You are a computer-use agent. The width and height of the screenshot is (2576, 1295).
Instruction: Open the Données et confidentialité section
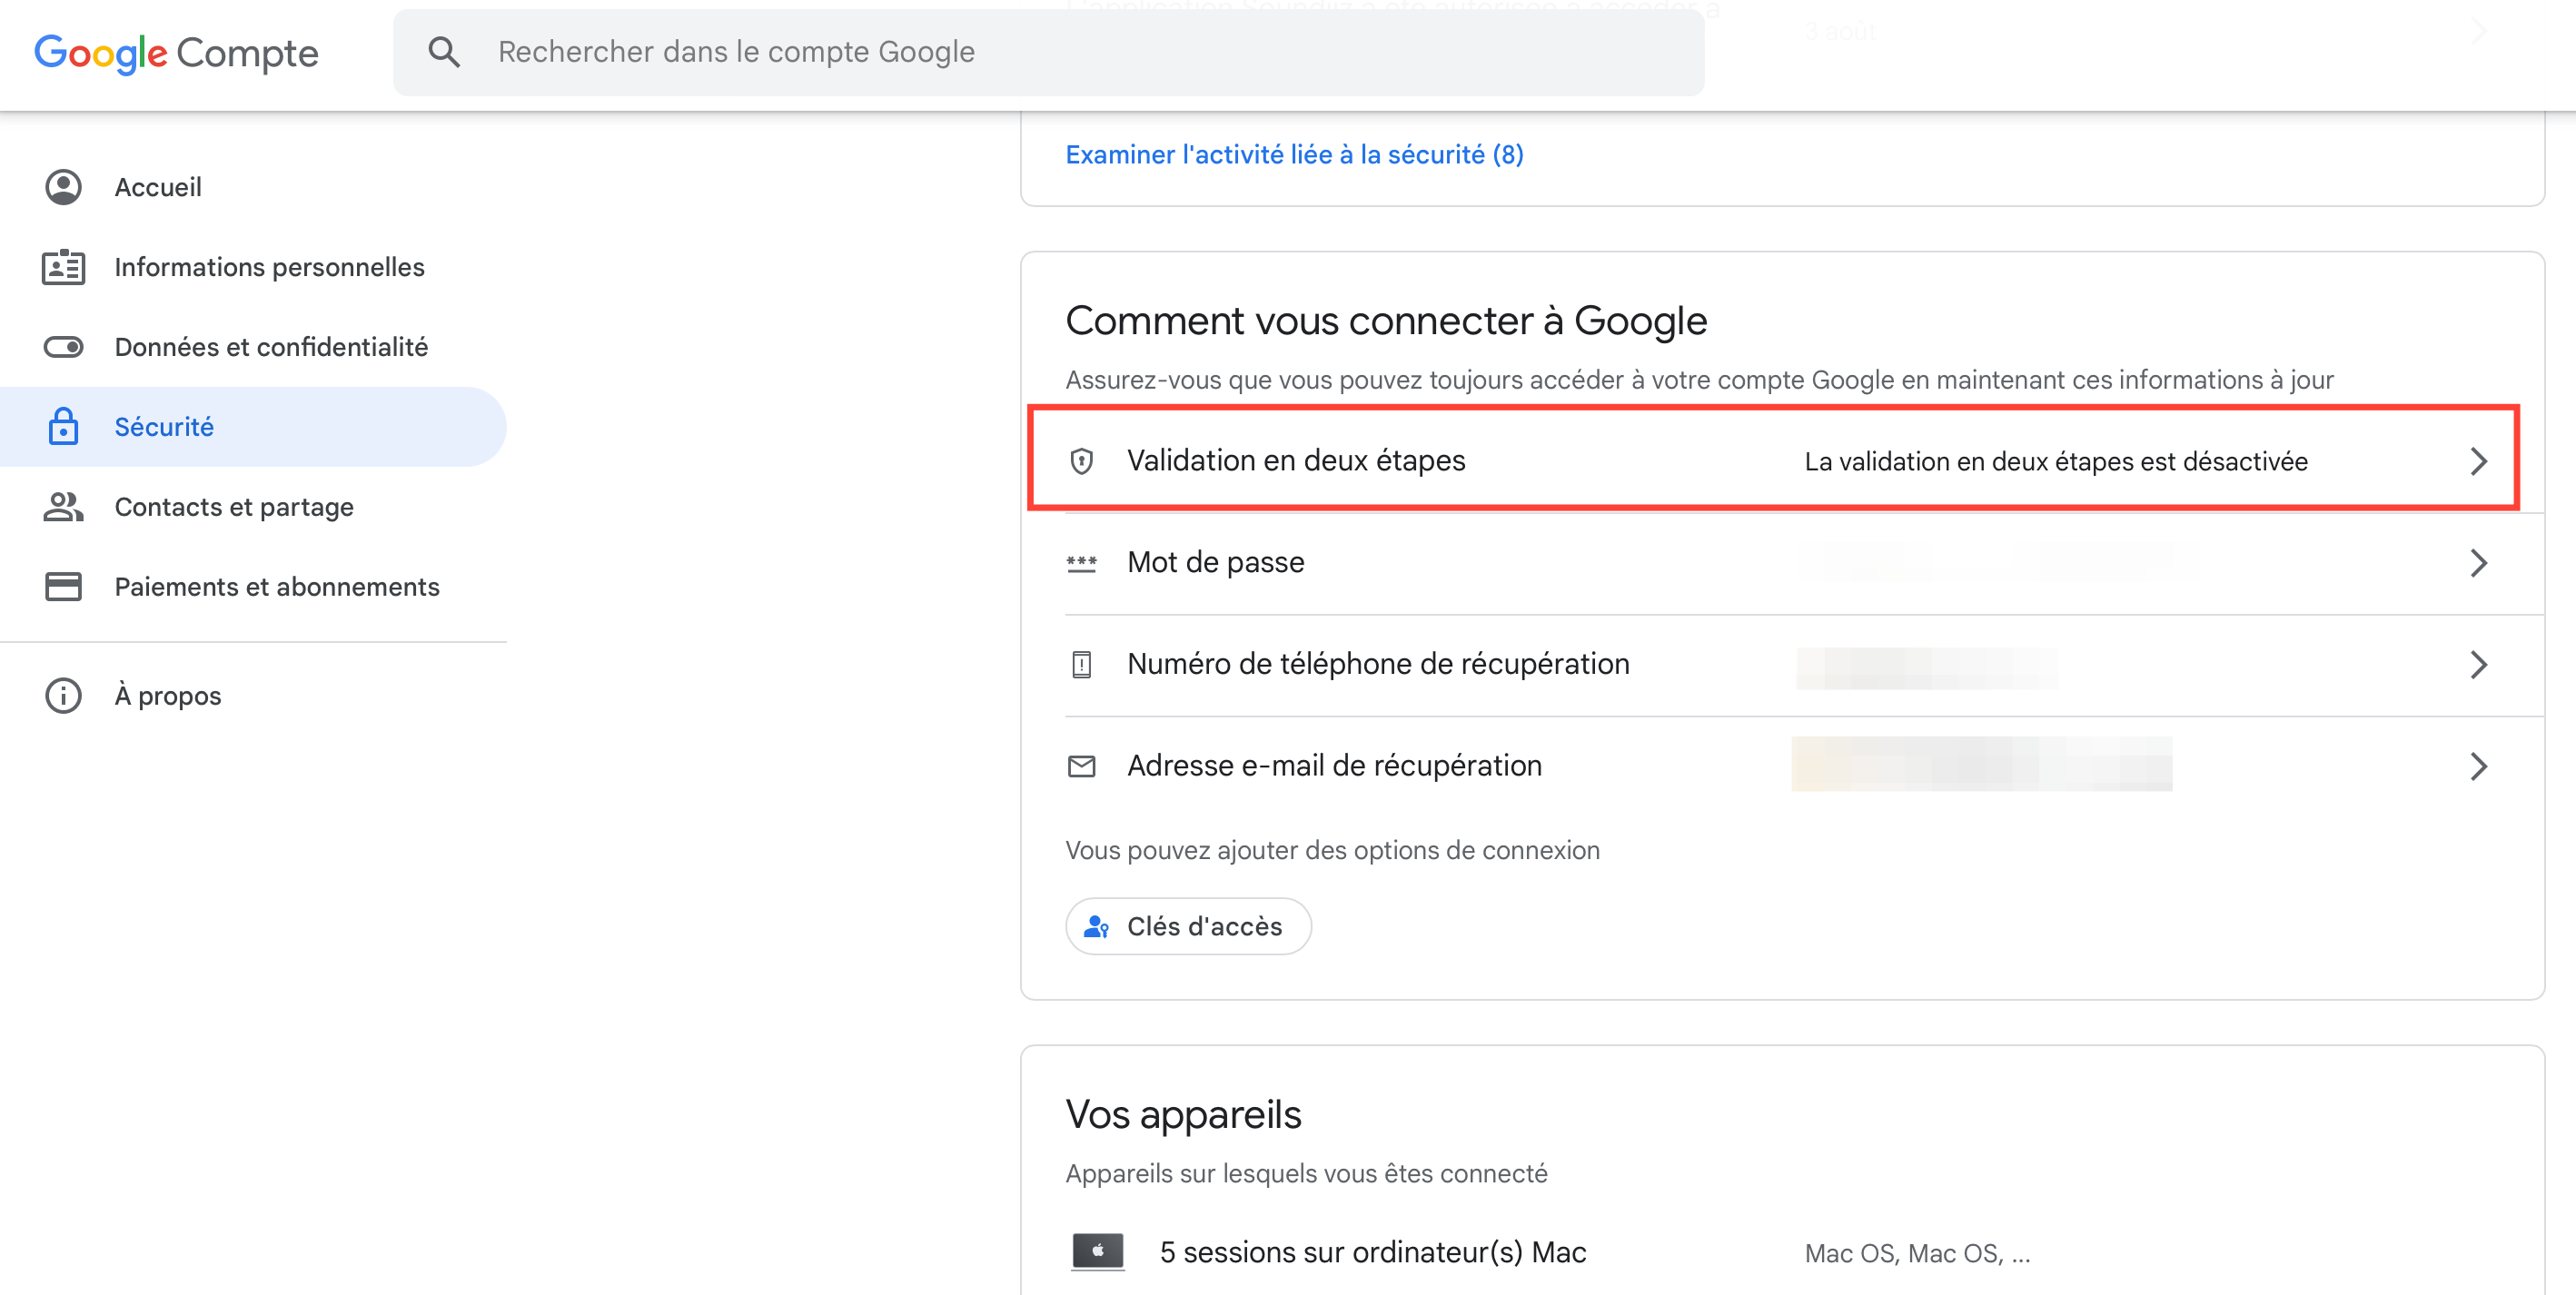click(271, 347)
